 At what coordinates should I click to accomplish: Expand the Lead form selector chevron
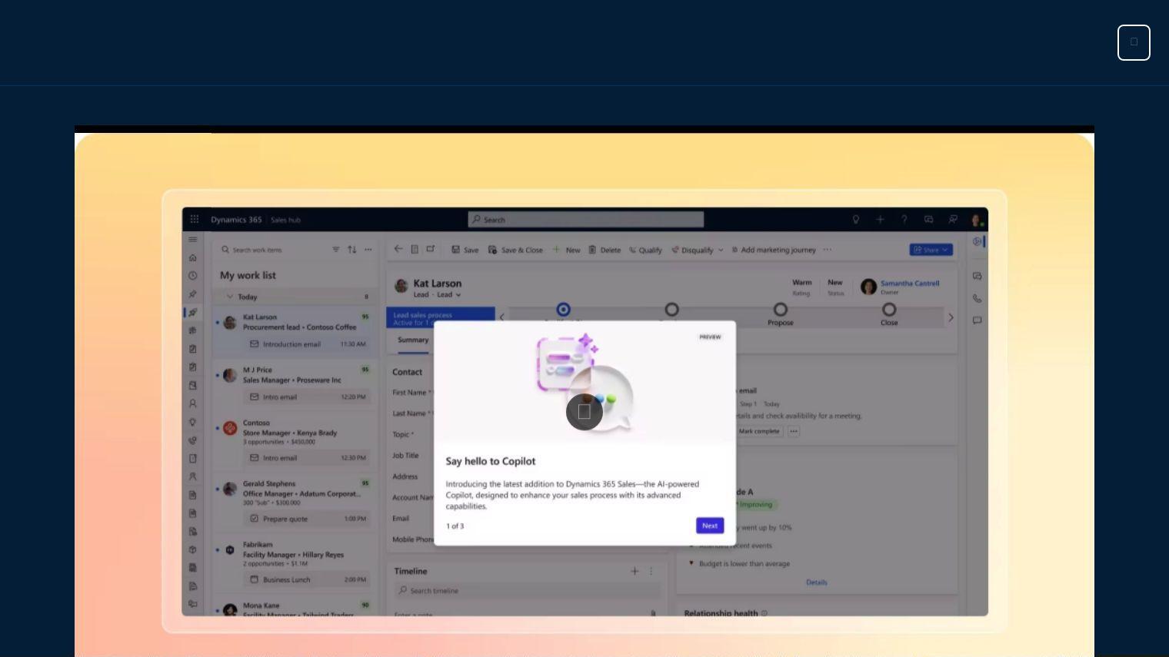[458, 295]
